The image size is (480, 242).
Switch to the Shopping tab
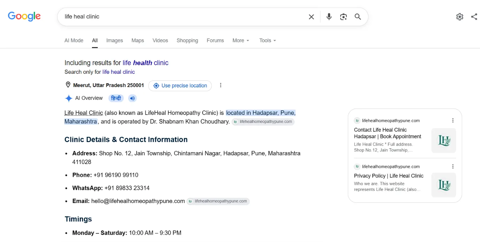[187, 40]
